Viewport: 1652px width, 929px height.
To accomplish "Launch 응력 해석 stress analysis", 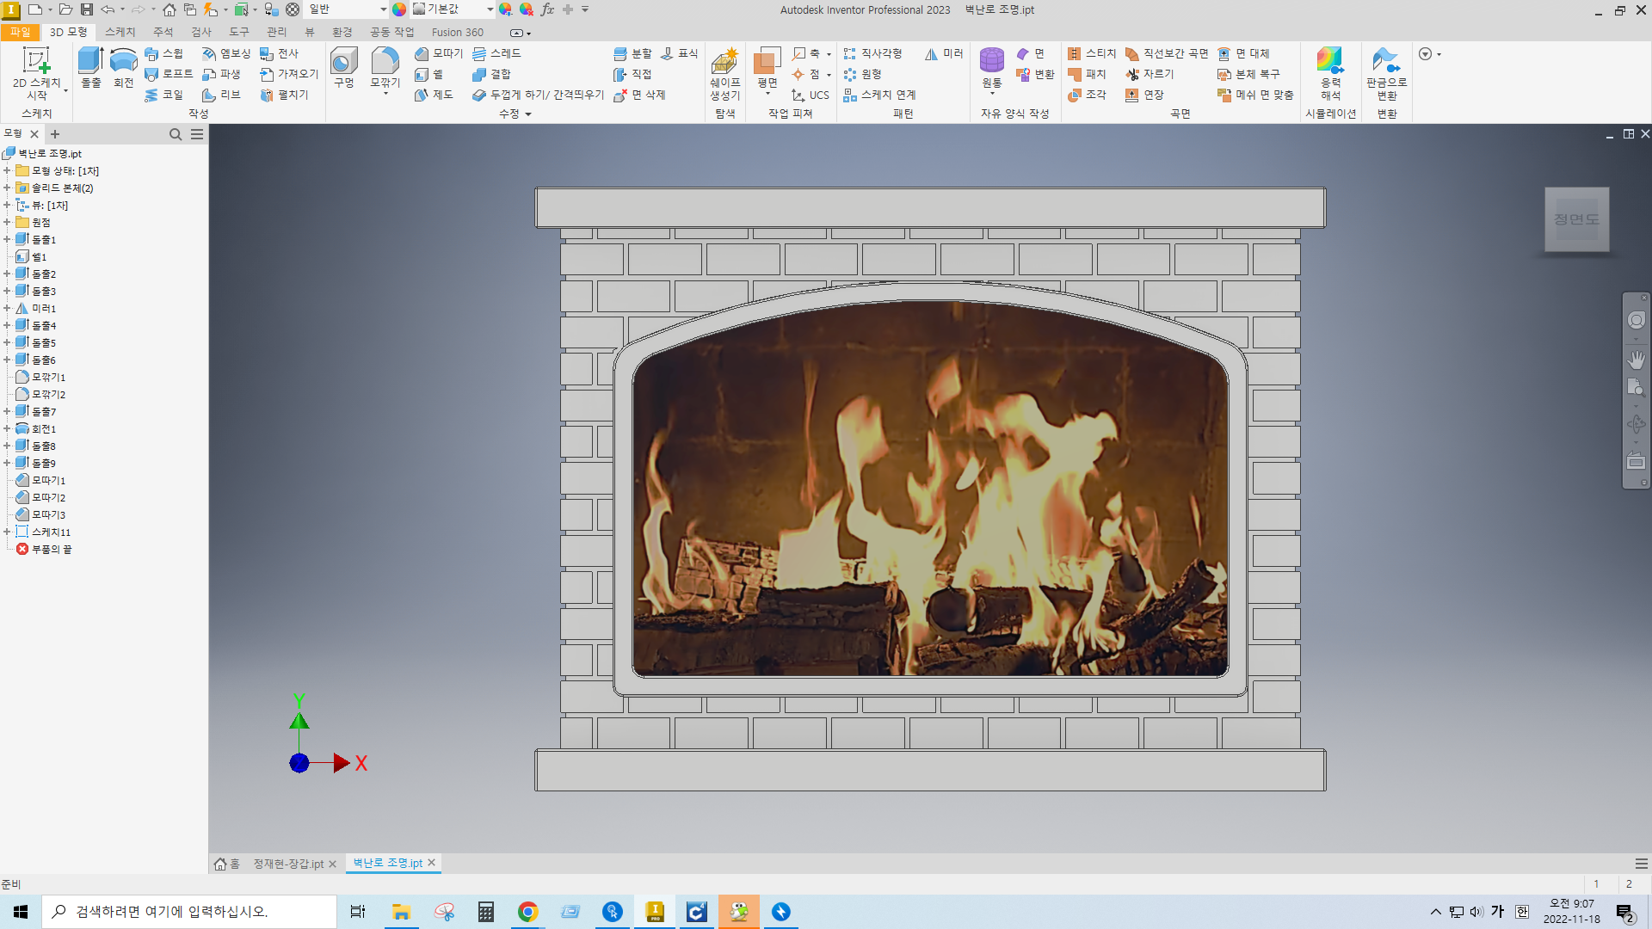I will [1330, 73].
